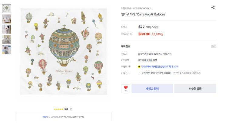Select the fifth product thumbnail
Image resolution: width=225 pixels, height=126 pixels.
pyautogui.click(x=7, y=50)
